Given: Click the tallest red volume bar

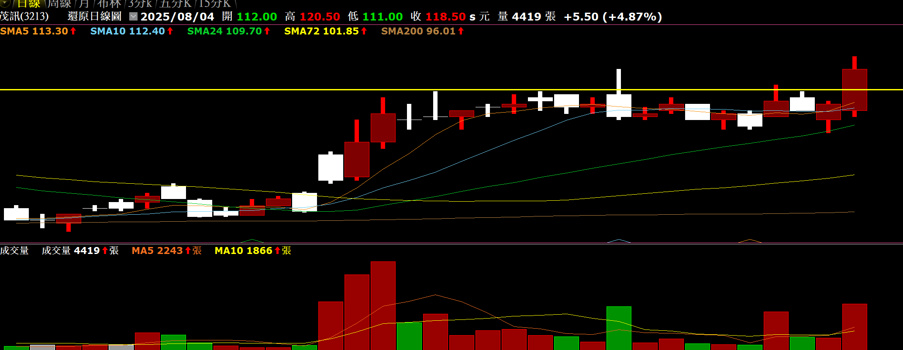Looking at the screenshot, I should (x=383, y=305).
